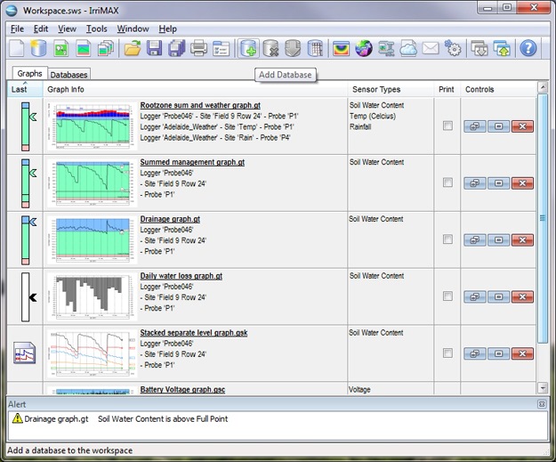This screenshot has height=462, width=556.
Task: Open the Stacked separate level graph.gsk link
Action: tap(194, 333)
